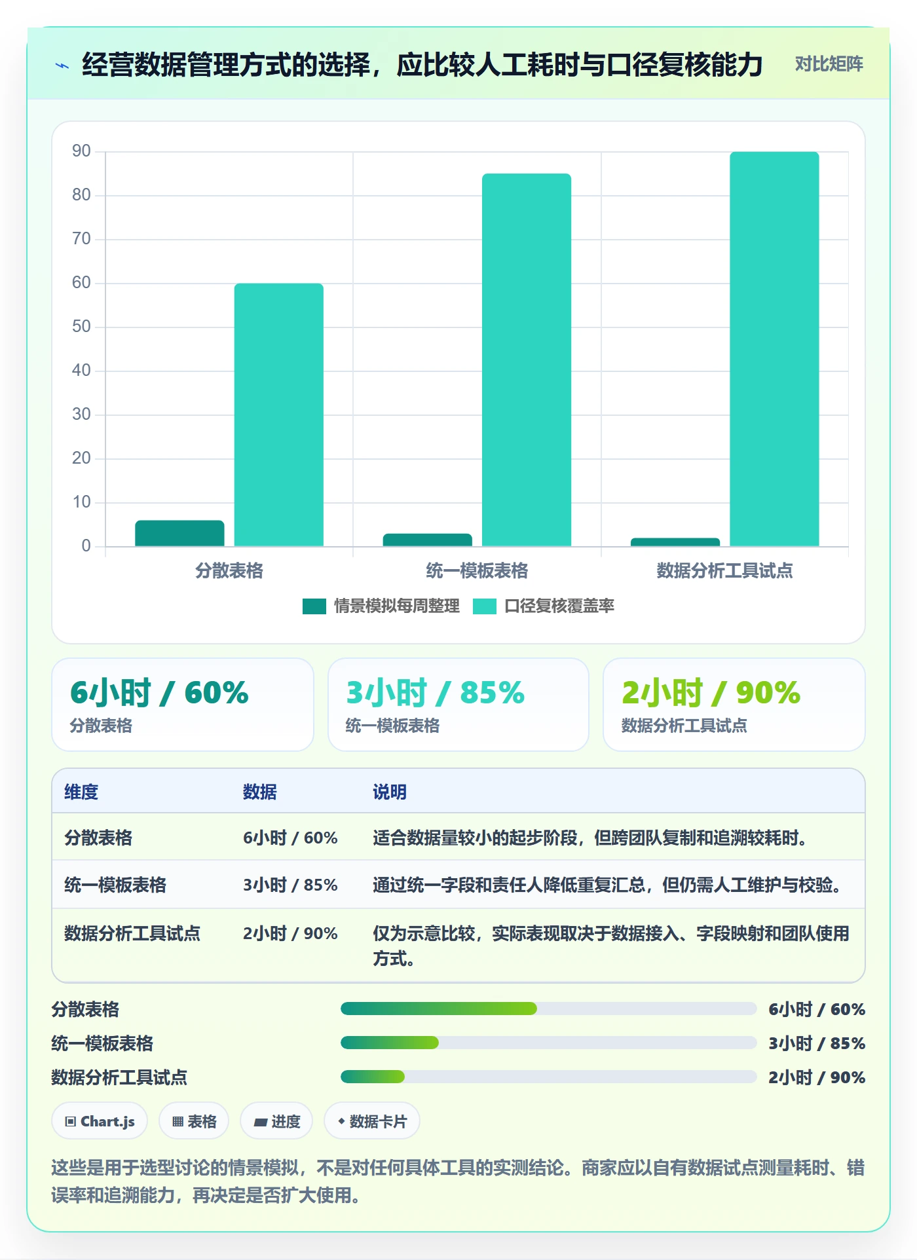Click the short dark bar for 统一模板表格
The image size is (917, 1260).
coord(428,540)
